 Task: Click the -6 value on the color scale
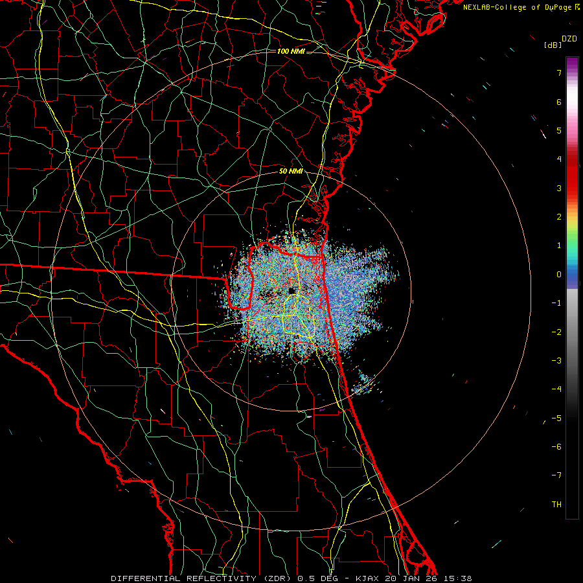tap(556, 447)
